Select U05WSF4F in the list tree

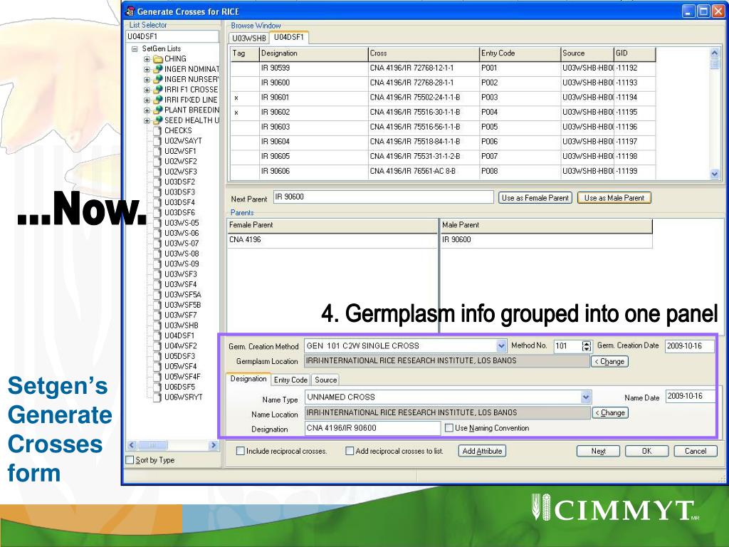pyautogui.click(x=182, y=377)
